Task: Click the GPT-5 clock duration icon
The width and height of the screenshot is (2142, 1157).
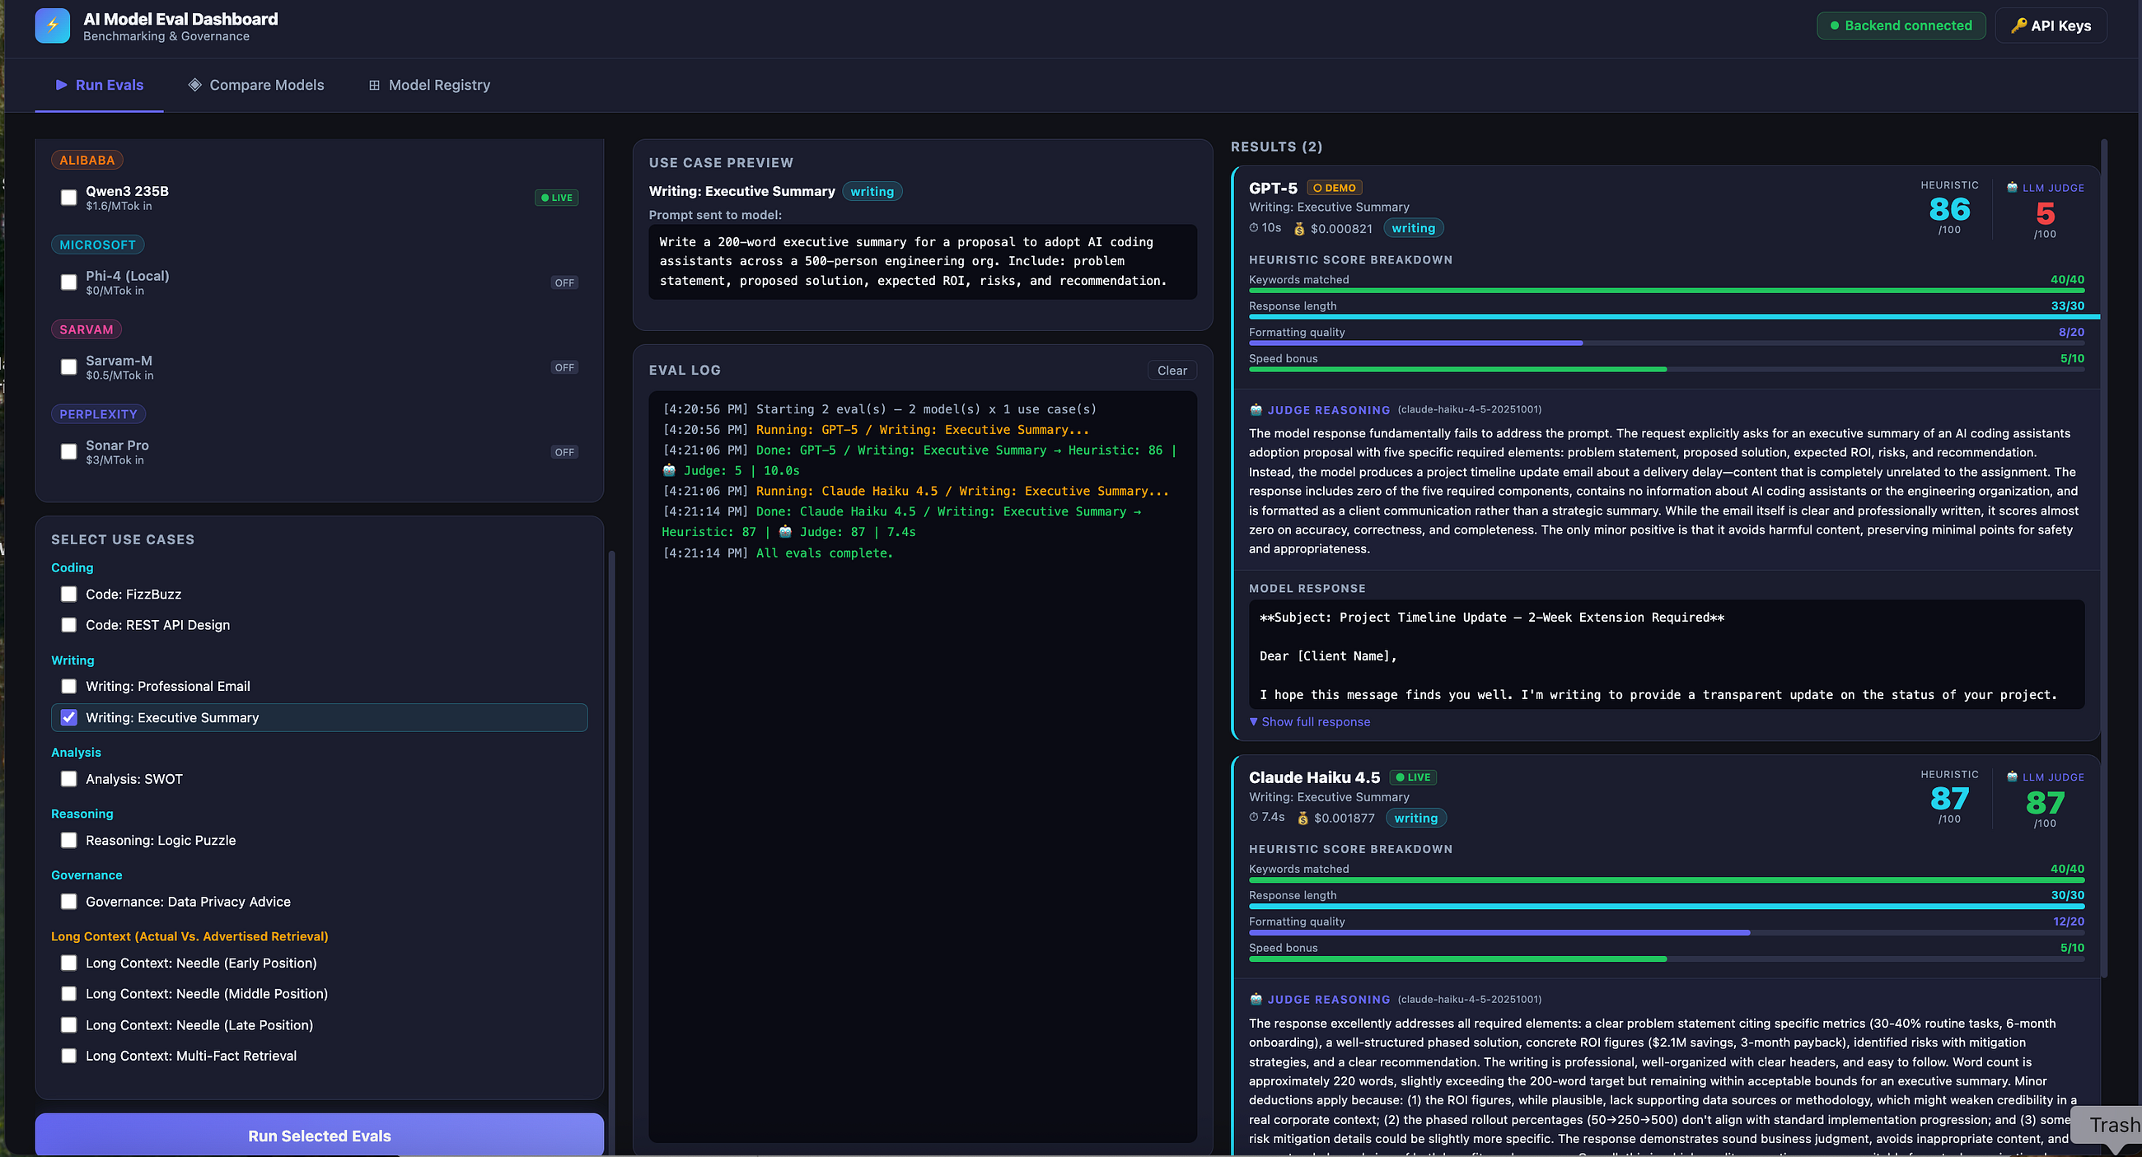Action: pos(1254,228)
